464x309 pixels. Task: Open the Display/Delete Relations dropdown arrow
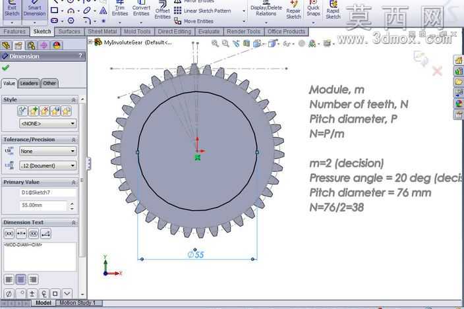click(266, 23)
